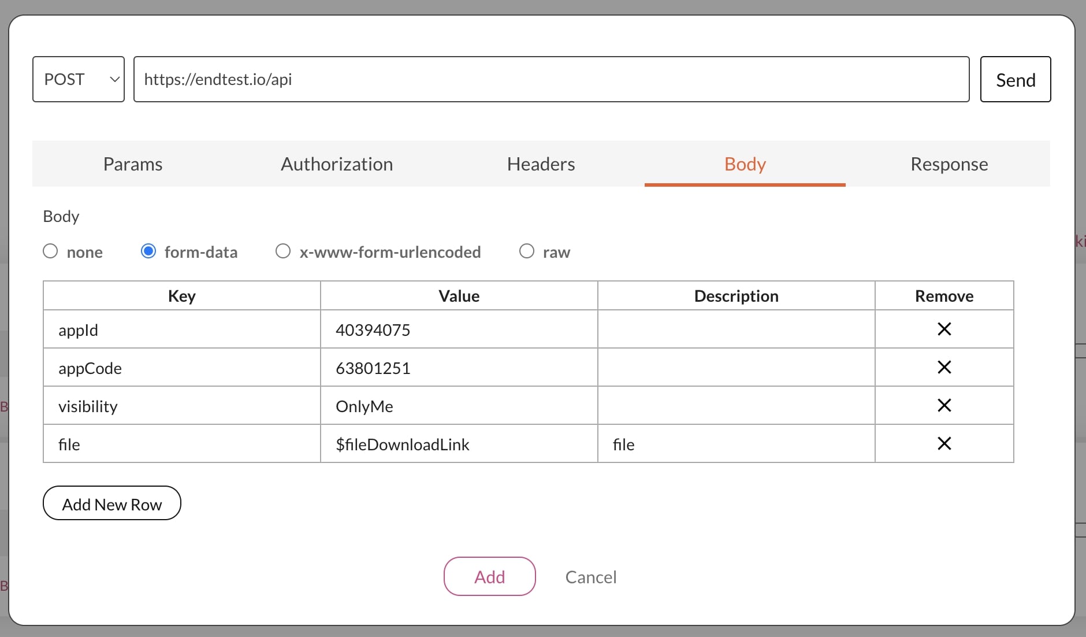Screen dimensions: 1086x637
Task: Cancel the API request dialog
Action: [x=590, y=577]
